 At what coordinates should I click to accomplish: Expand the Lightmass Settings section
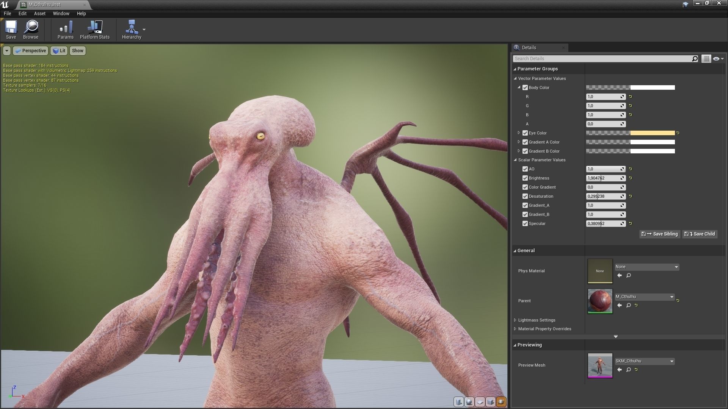pos(515,320)
